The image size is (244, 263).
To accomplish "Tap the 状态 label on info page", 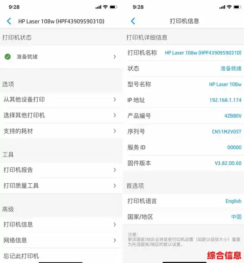I will click(x=133, y=69).
